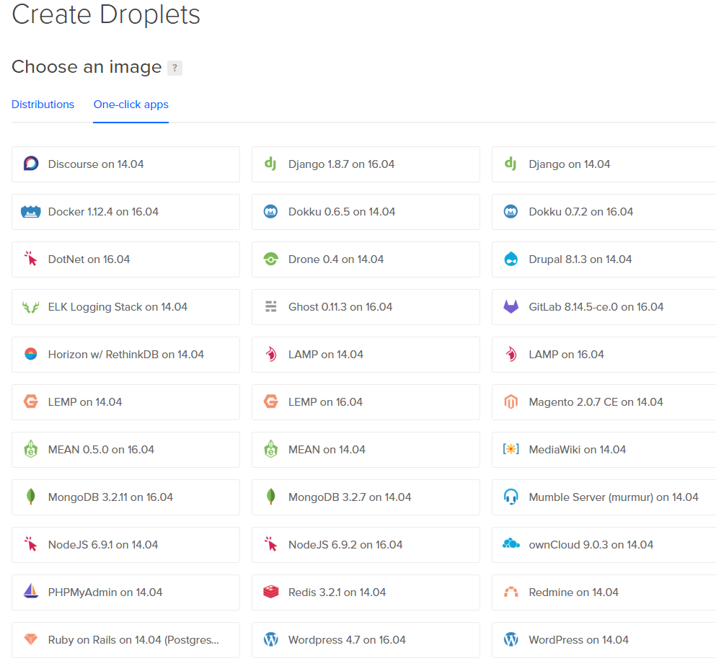
Task: Click the Horizon w/ RethinkDB sunset icon
Action: [30, 354]
